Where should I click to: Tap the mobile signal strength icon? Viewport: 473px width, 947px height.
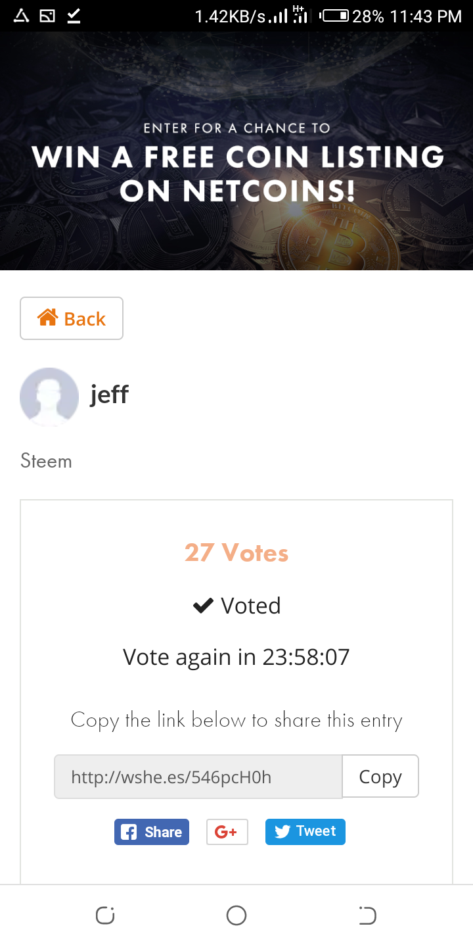pos(279,16)
